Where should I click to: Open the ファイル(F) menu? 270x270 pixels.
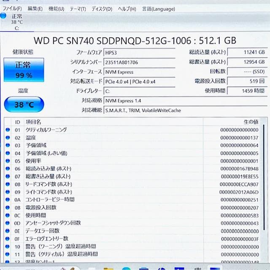[x=12, y=8]
